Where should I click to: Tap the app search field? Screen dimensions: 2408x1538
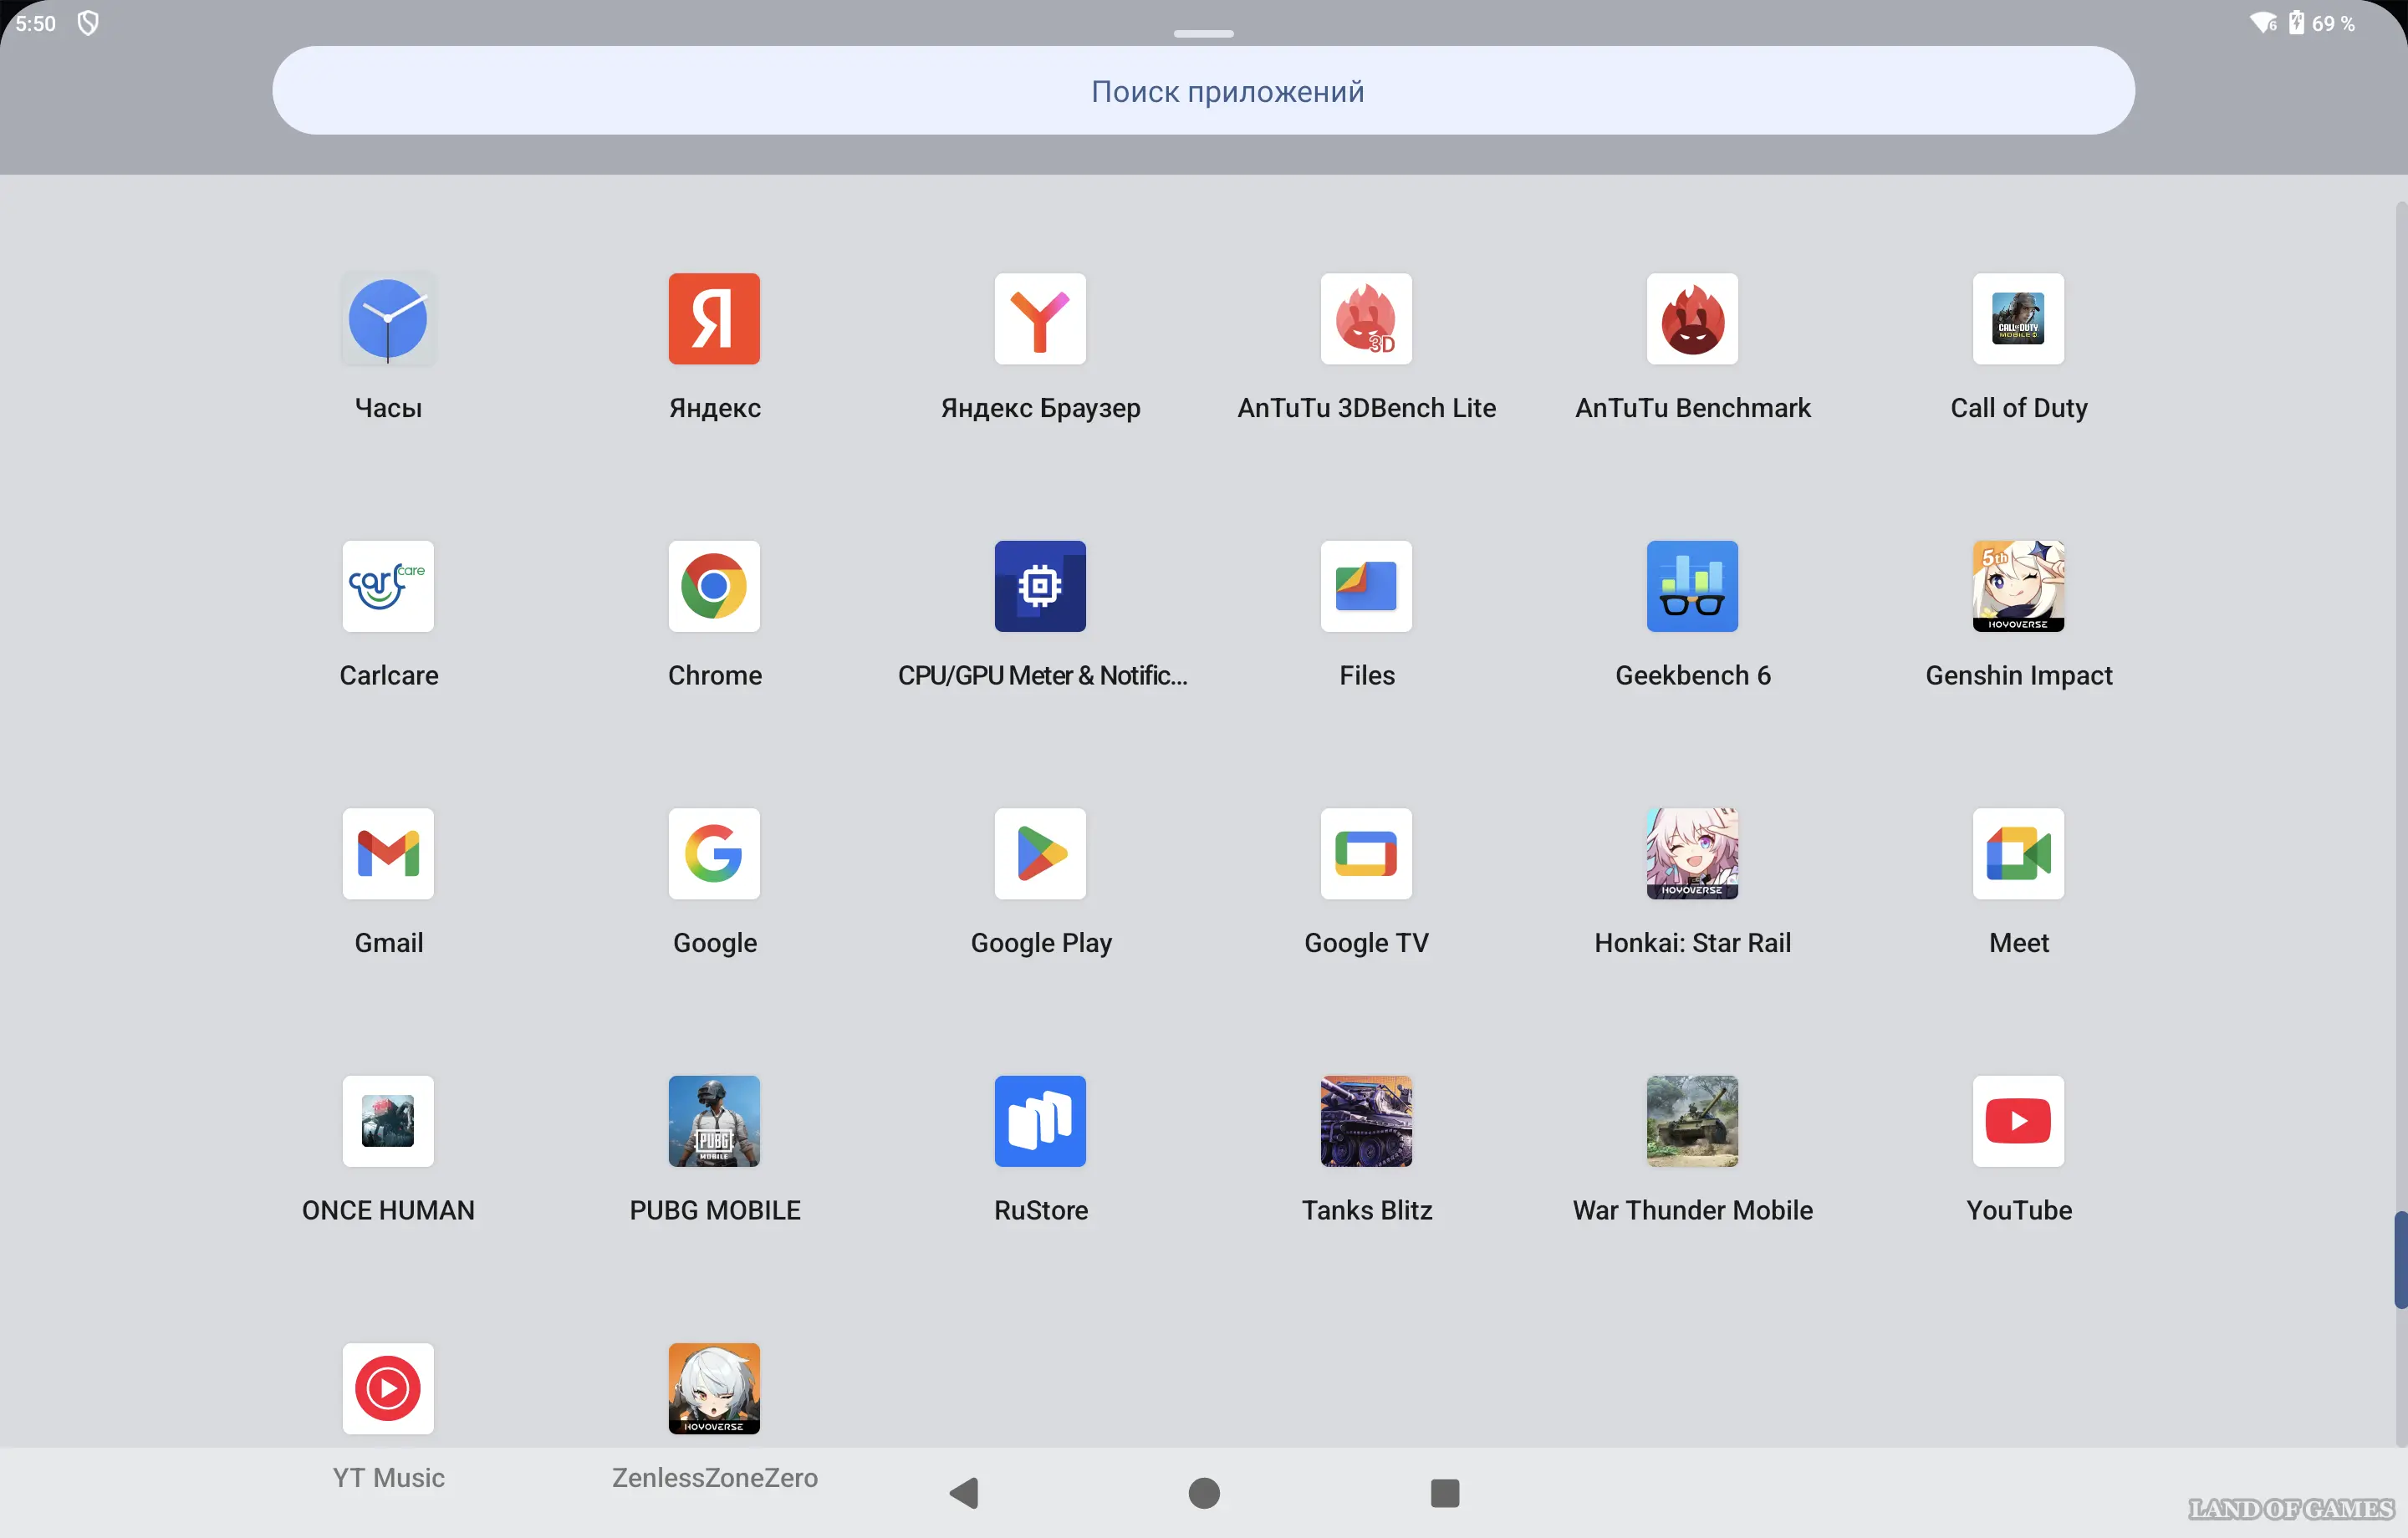coord(1203,91)
